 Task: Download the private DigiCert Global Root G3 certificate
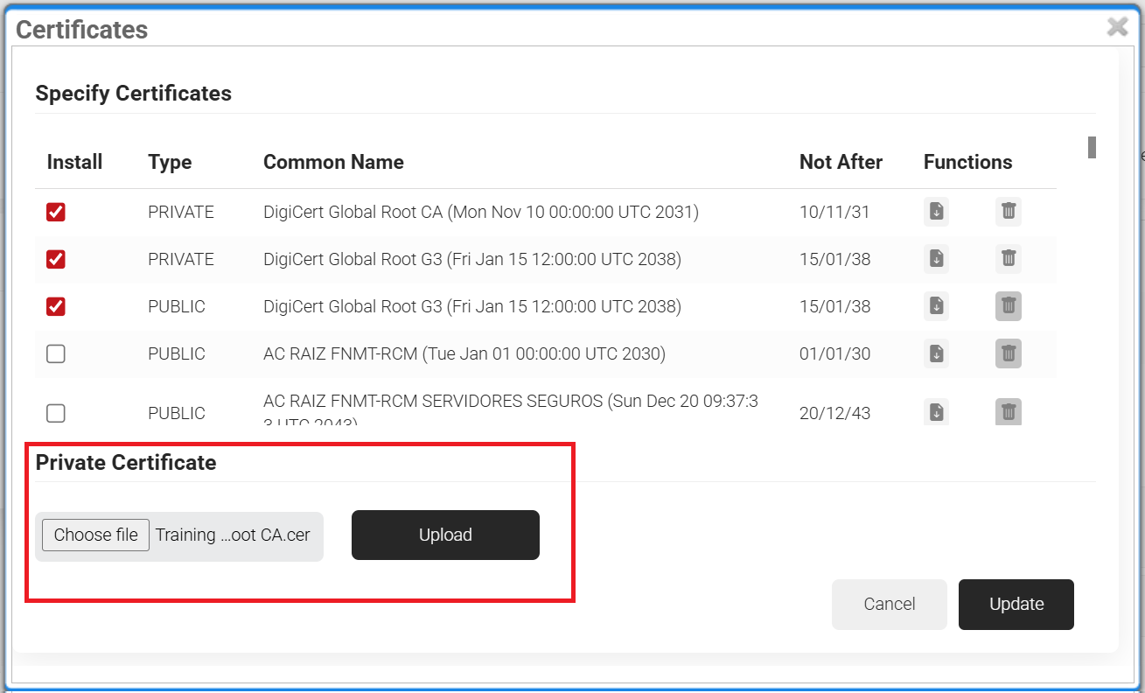click(936, 259)
